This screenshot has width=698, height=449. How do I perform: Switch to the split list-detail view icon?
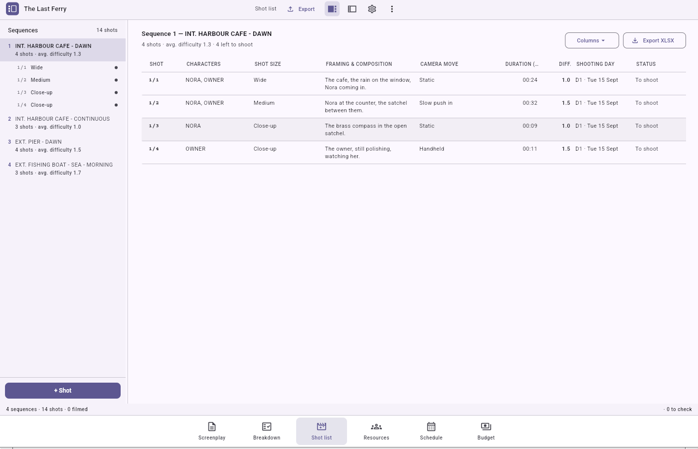[332, 9]
